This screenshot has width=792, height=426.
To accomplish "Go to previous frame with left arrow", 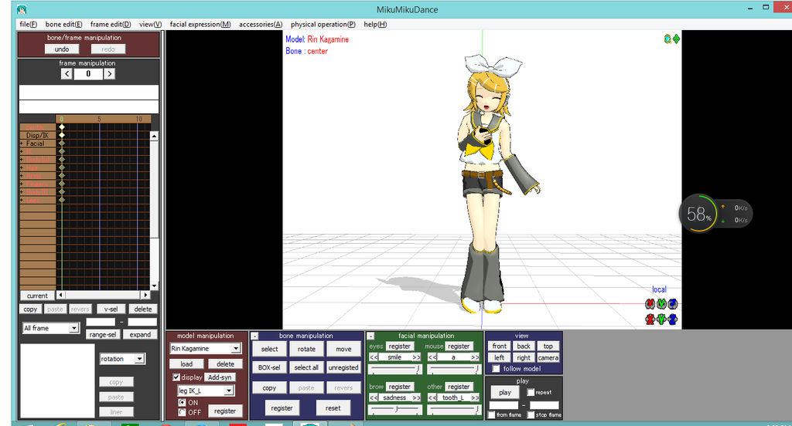I will pos(67,73).
